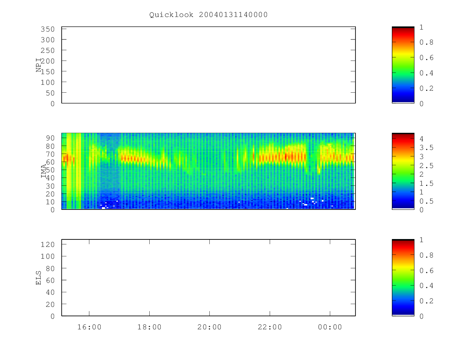Click the 3.5 label on IMA colorbar
The width and height of the screenshot is (474, 355).
[x=426, y=148]
